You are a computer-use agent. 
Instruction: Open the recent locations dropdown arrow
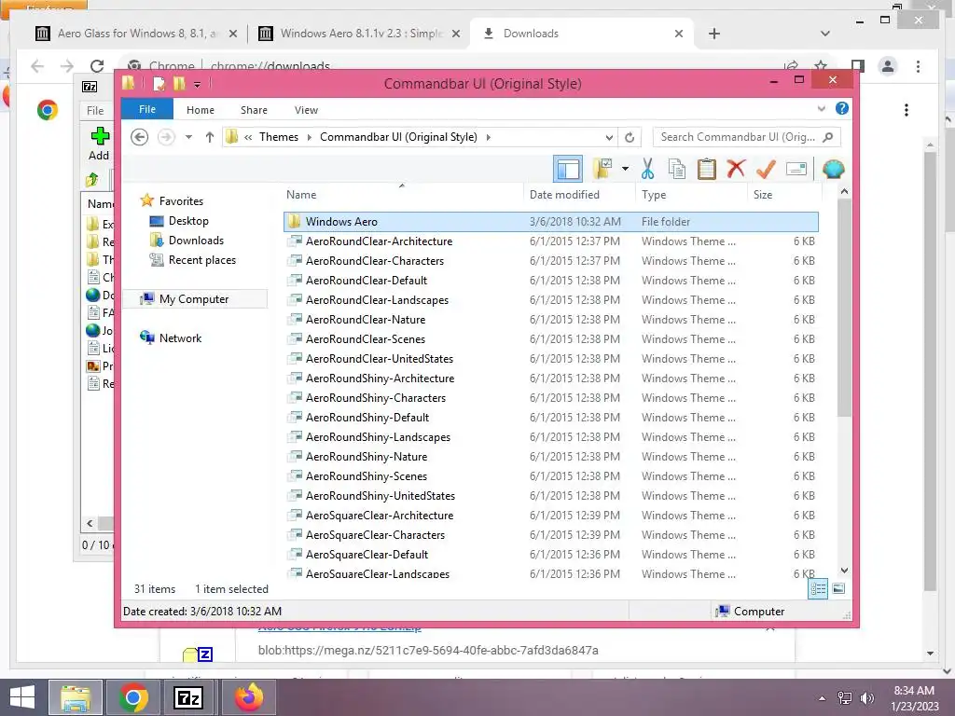click(188, 137)
